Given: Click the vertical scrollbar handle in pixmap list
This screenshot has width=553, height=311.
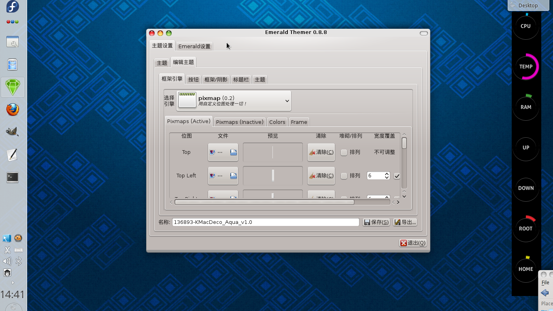Looking at the screenshot, I should (404, 143).
